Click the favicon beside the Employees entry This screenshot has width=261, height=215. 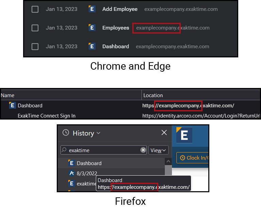coord(91,28)
